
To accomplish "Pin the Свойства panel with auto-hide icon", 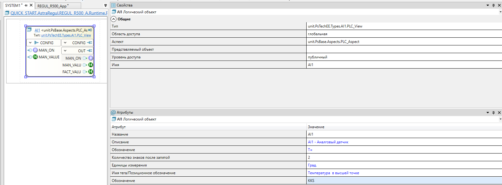I will 493,5.
